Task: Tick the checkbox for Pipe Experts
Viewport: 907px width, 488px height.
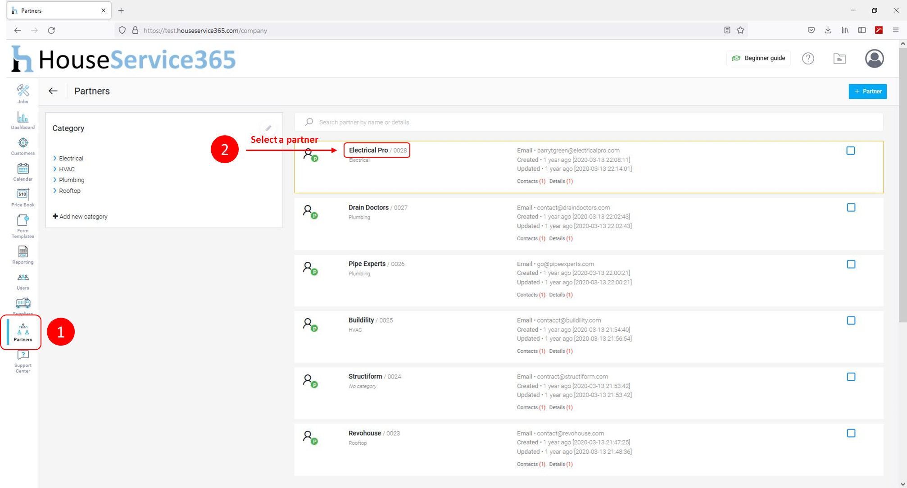Action: pyautogui.click(x=851, y=264)
